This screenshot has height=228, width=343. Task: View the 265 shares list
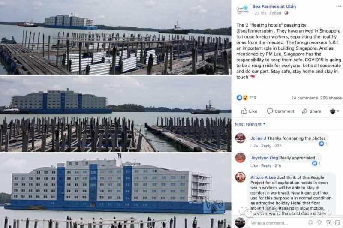(x=331, y=98)
